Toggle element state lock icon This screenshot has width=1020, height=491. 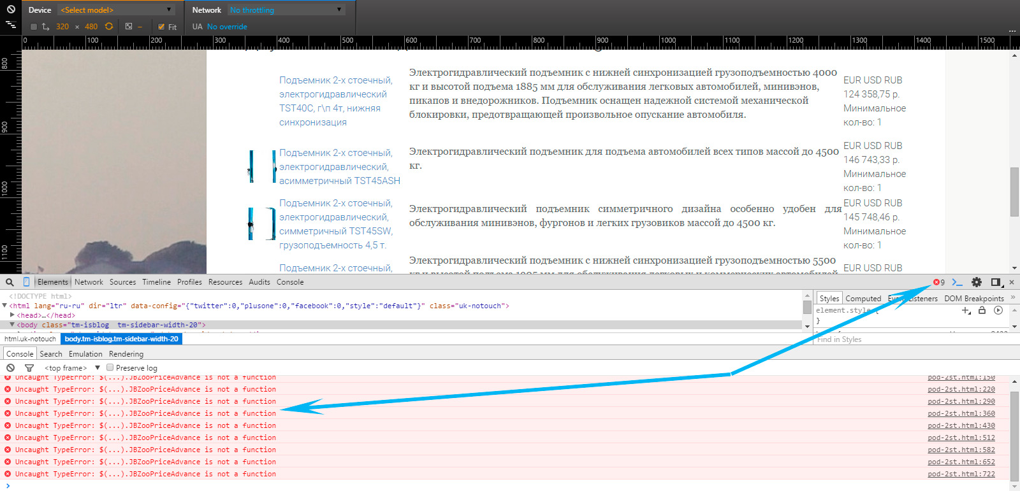click(982, 311)
